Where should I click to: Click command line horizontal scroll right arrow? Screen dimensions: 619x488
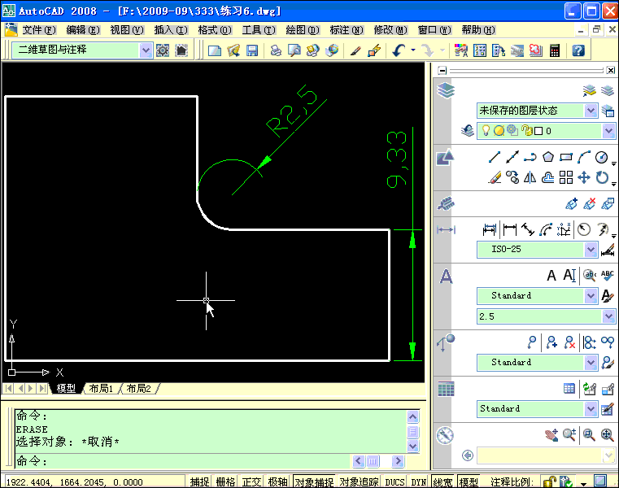click(x=398, y=461)
